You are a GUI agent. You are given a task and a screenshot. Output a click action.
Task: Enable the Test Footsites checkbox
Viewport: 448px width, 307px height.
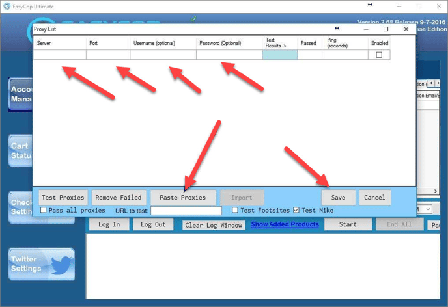(235, 210)
